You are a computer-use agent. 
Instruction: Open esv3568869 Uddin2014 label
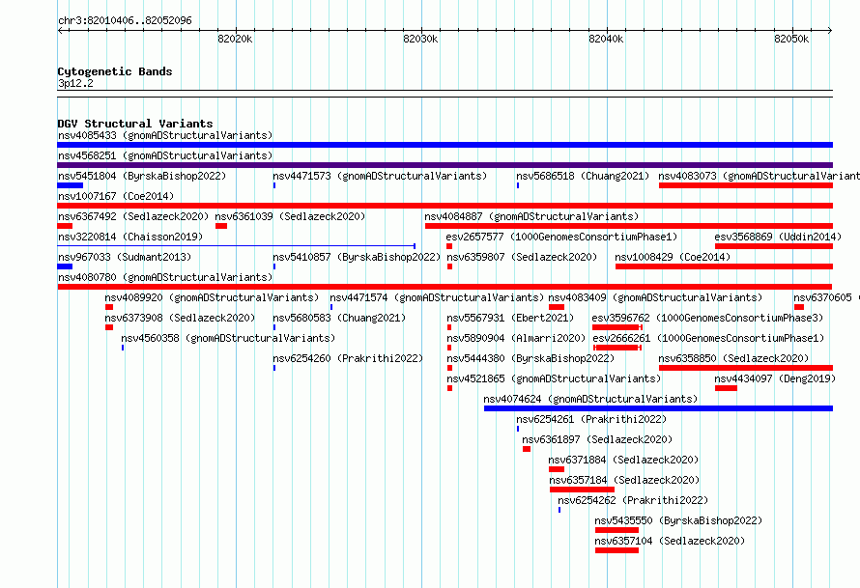(778, 237)
